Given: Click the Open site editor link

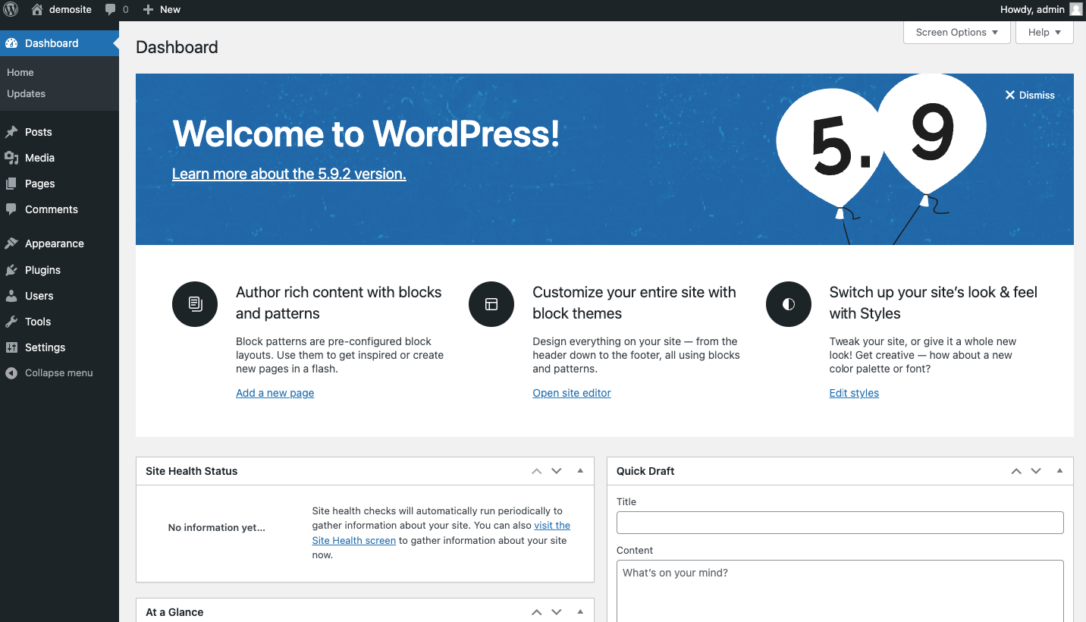Looking at the screenshot, I should tap(572, 393).
